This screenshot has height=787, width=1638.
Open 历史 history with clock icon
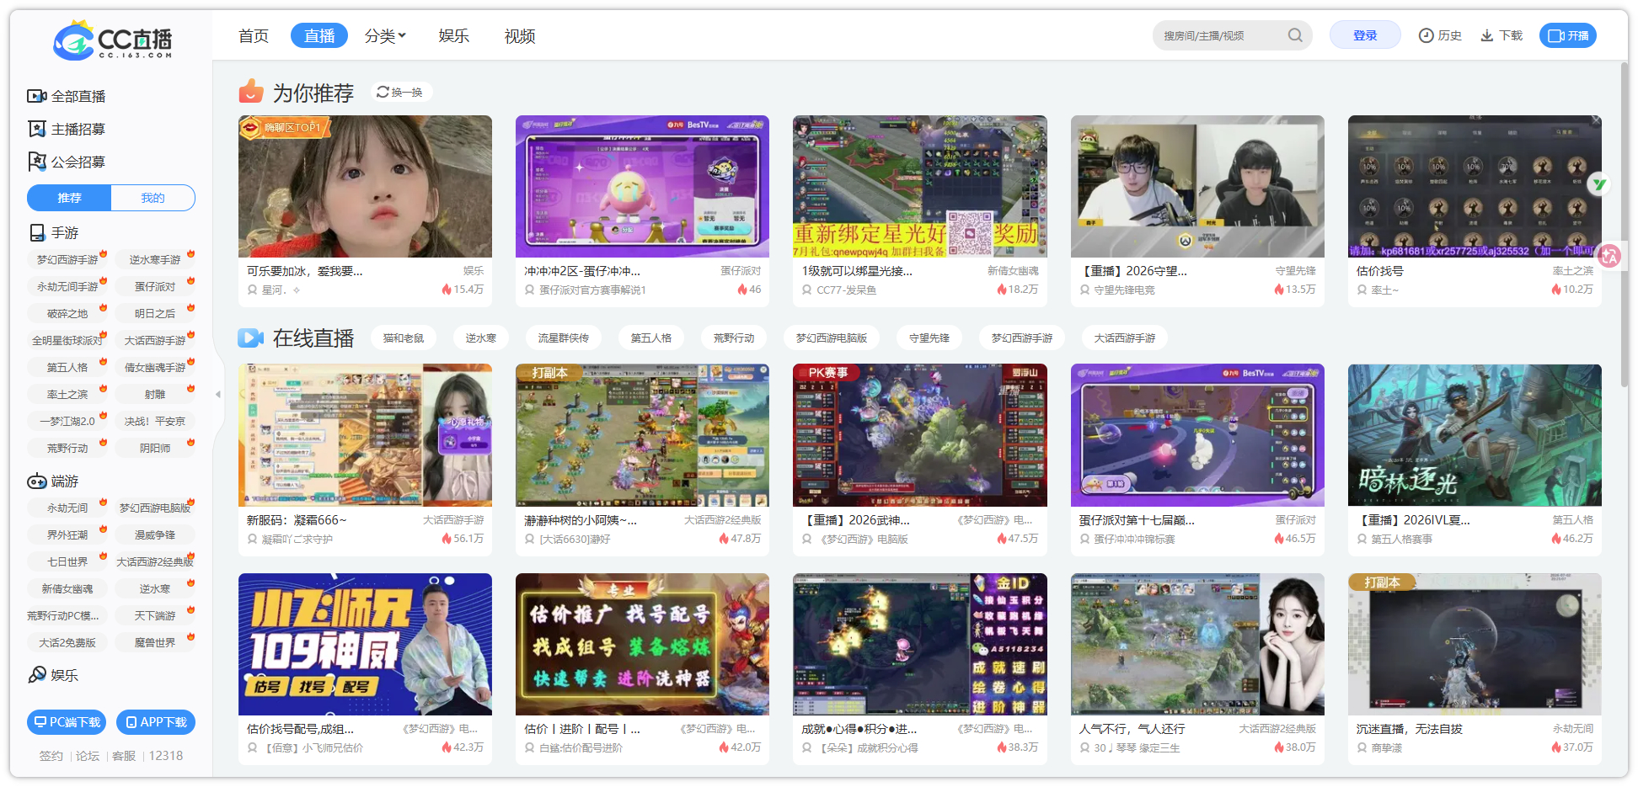point(1439,35)
